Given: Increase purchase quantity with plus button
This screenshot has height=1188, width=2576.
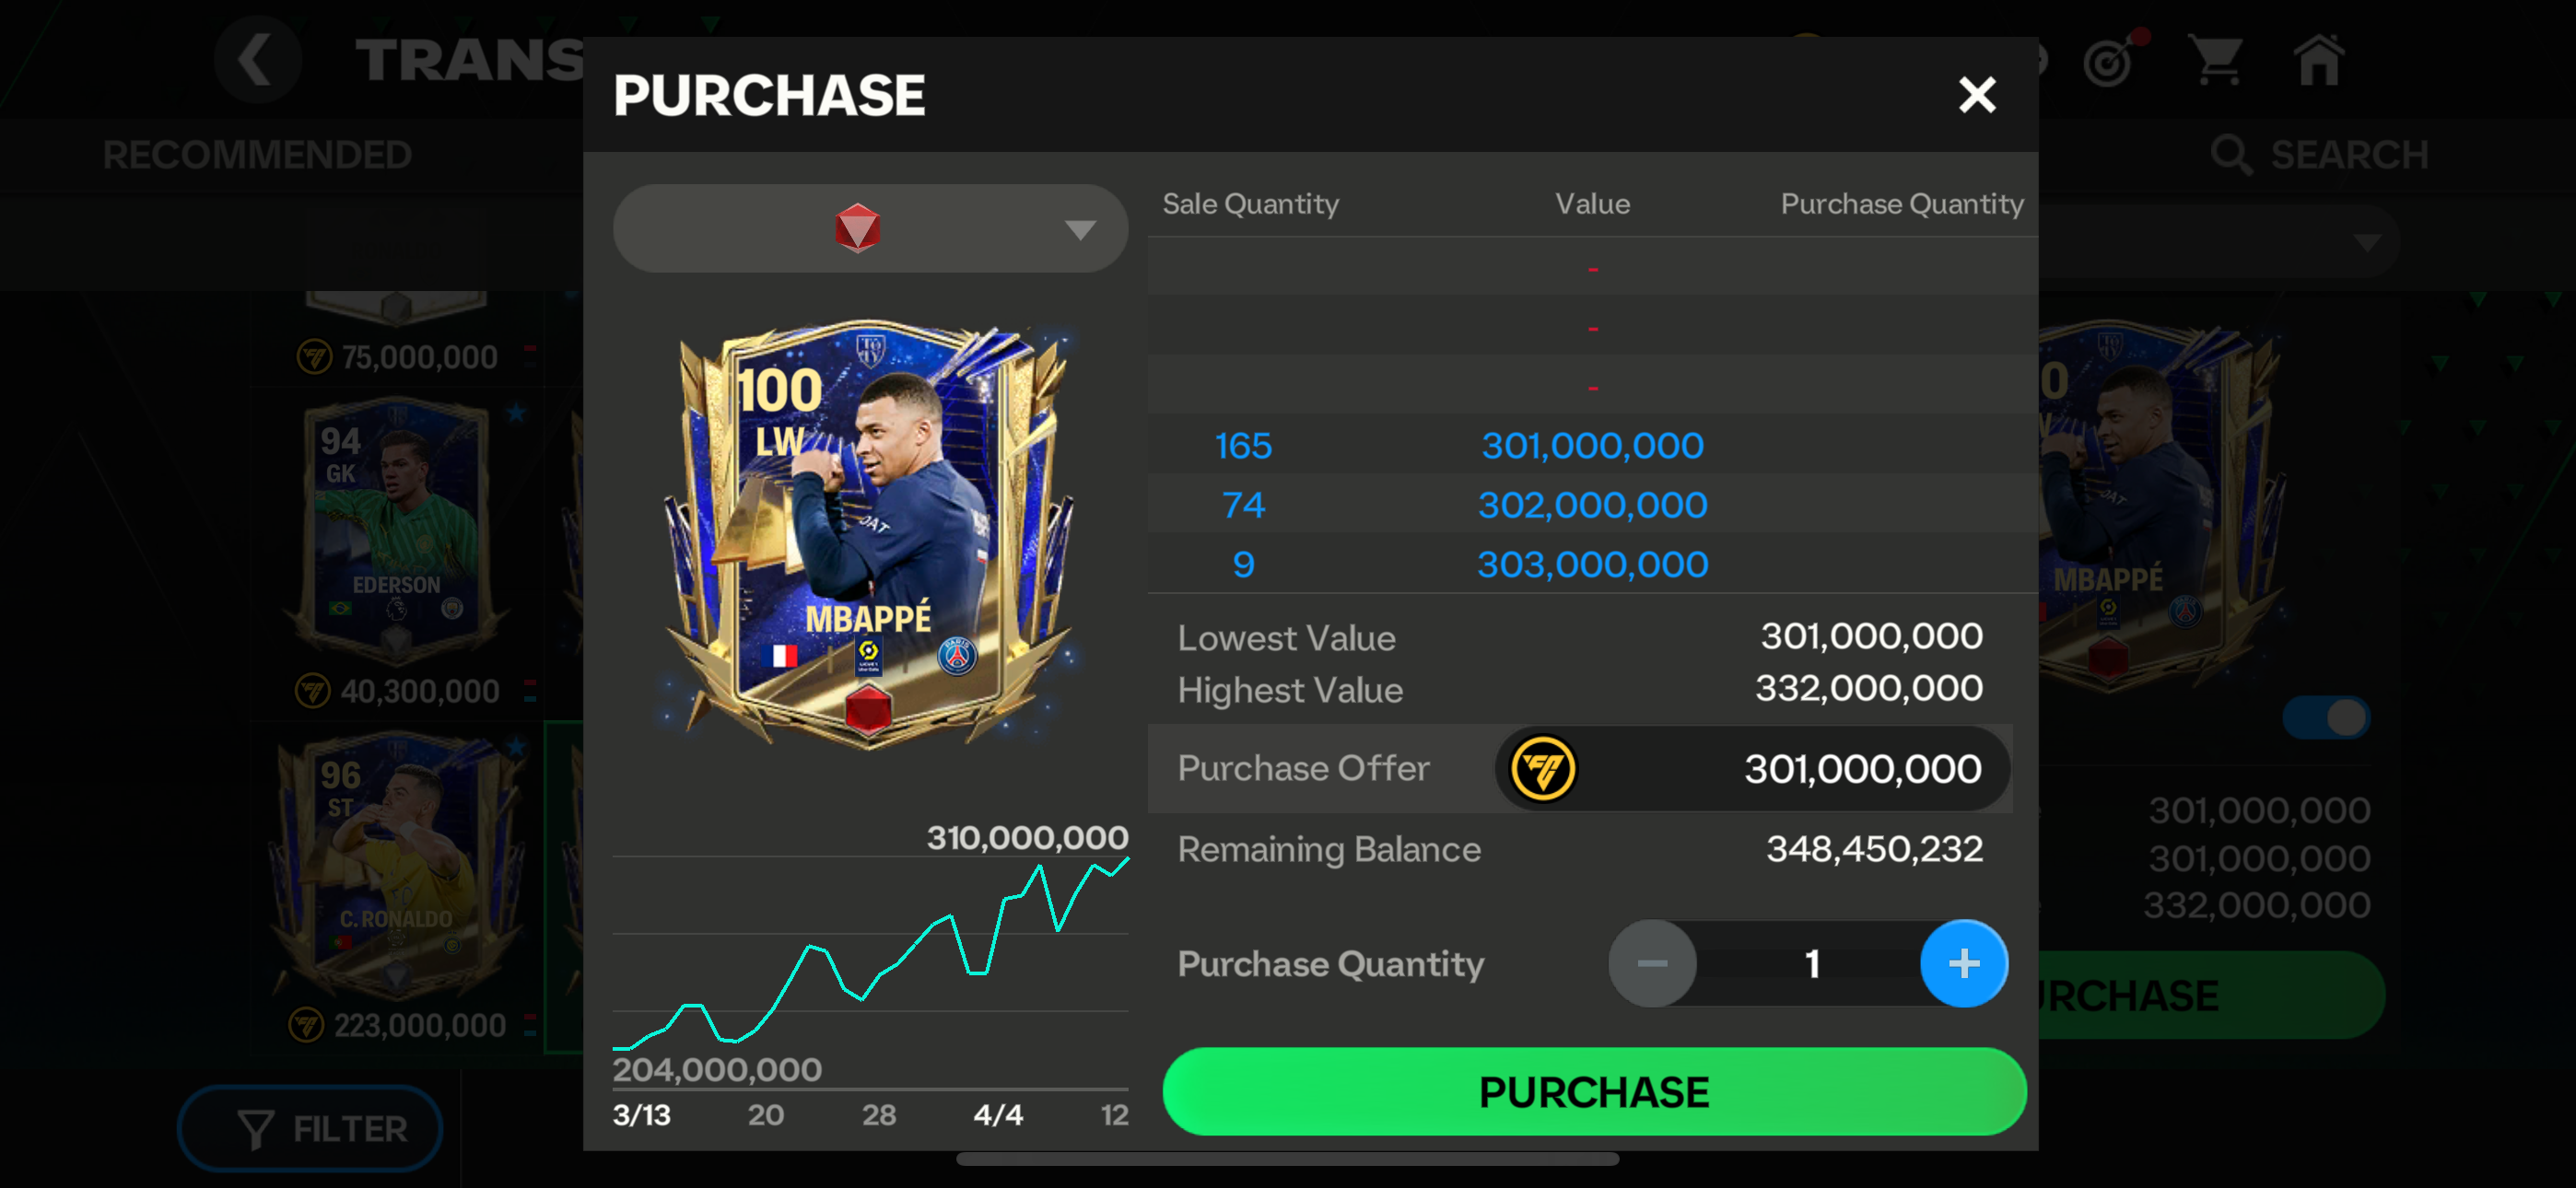Looking at the screenshot, I should [x=1963, y=963].
